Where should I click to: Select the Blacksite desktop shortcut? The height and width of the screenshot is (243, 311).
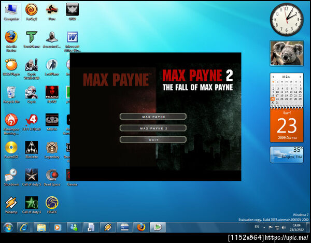coord(32,150)
